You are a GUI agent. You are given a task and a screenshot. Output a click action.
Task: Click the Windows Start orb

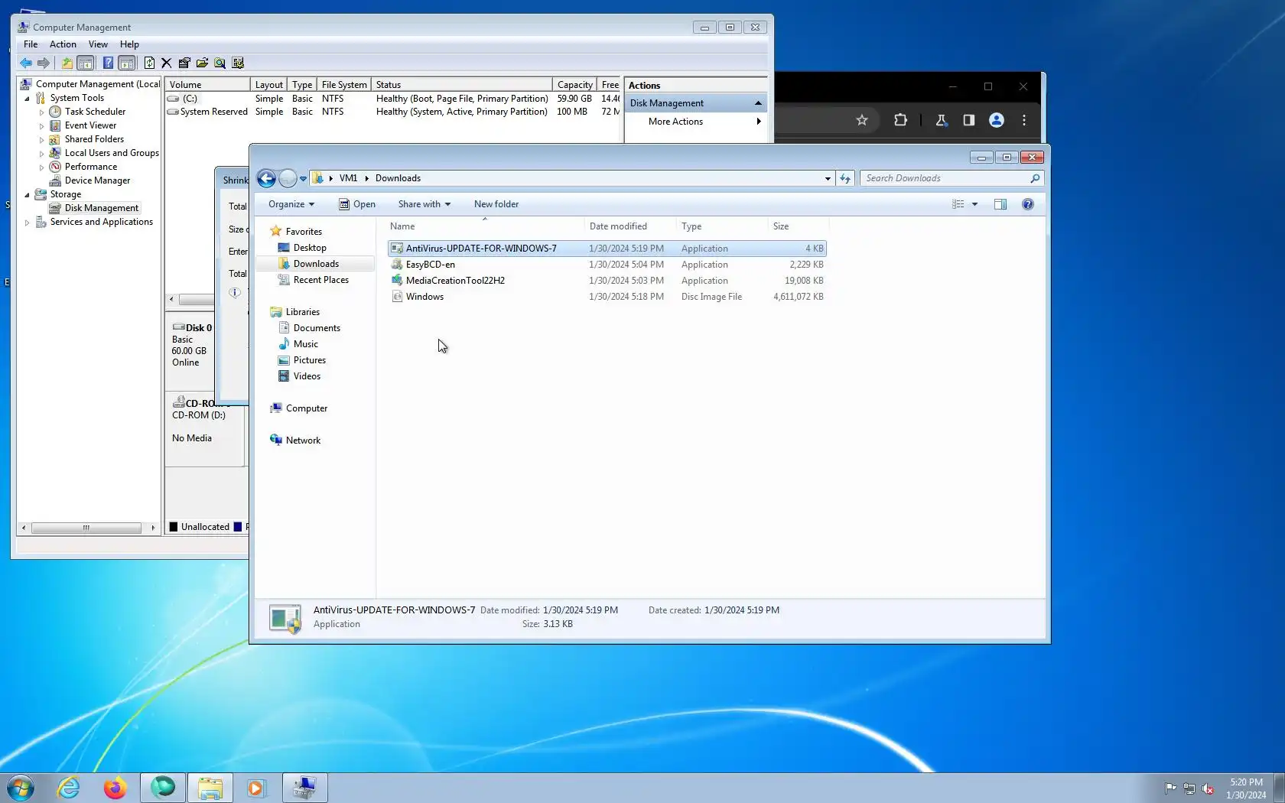click(21, 788)
